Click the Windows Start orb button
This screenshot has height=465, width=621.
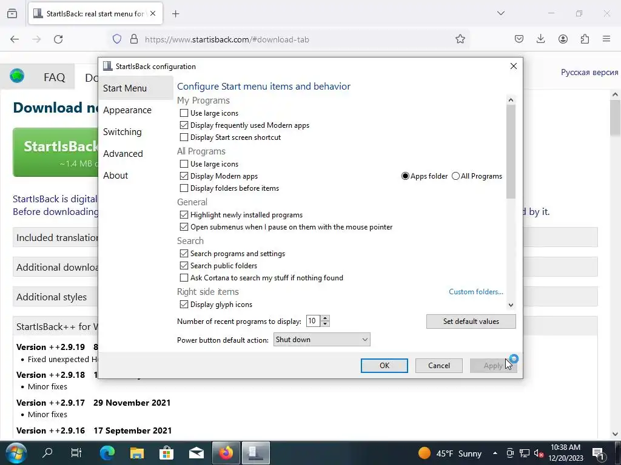point(16,453)
